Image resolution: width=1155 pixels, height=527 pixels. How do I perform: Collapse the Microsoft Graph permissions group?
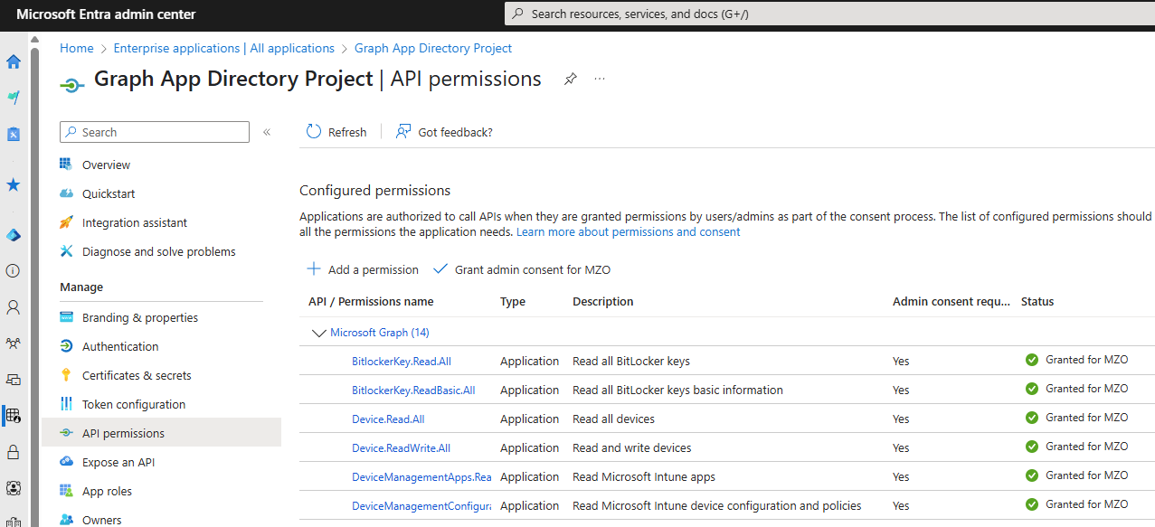point(318,333)
